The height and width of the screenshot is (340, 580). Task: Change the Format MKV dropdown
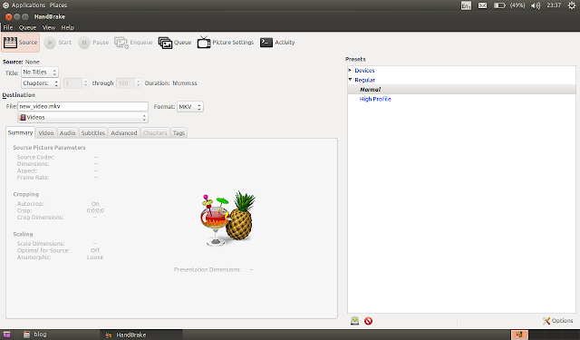pyautogui.click(x=190, y=107)
